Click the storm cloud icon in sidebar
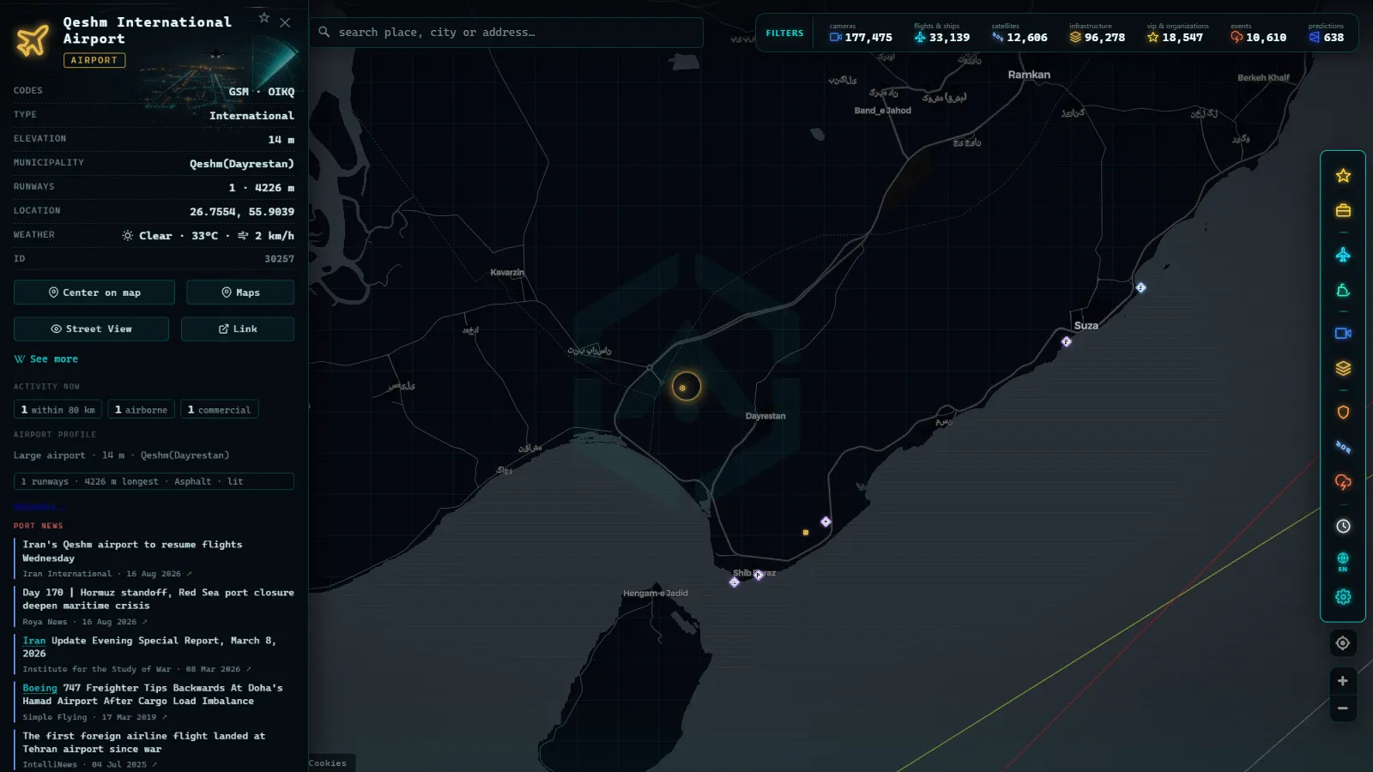Image resolution: width=1373 pixels, height=772 pixels. [x=1343, y=482]
